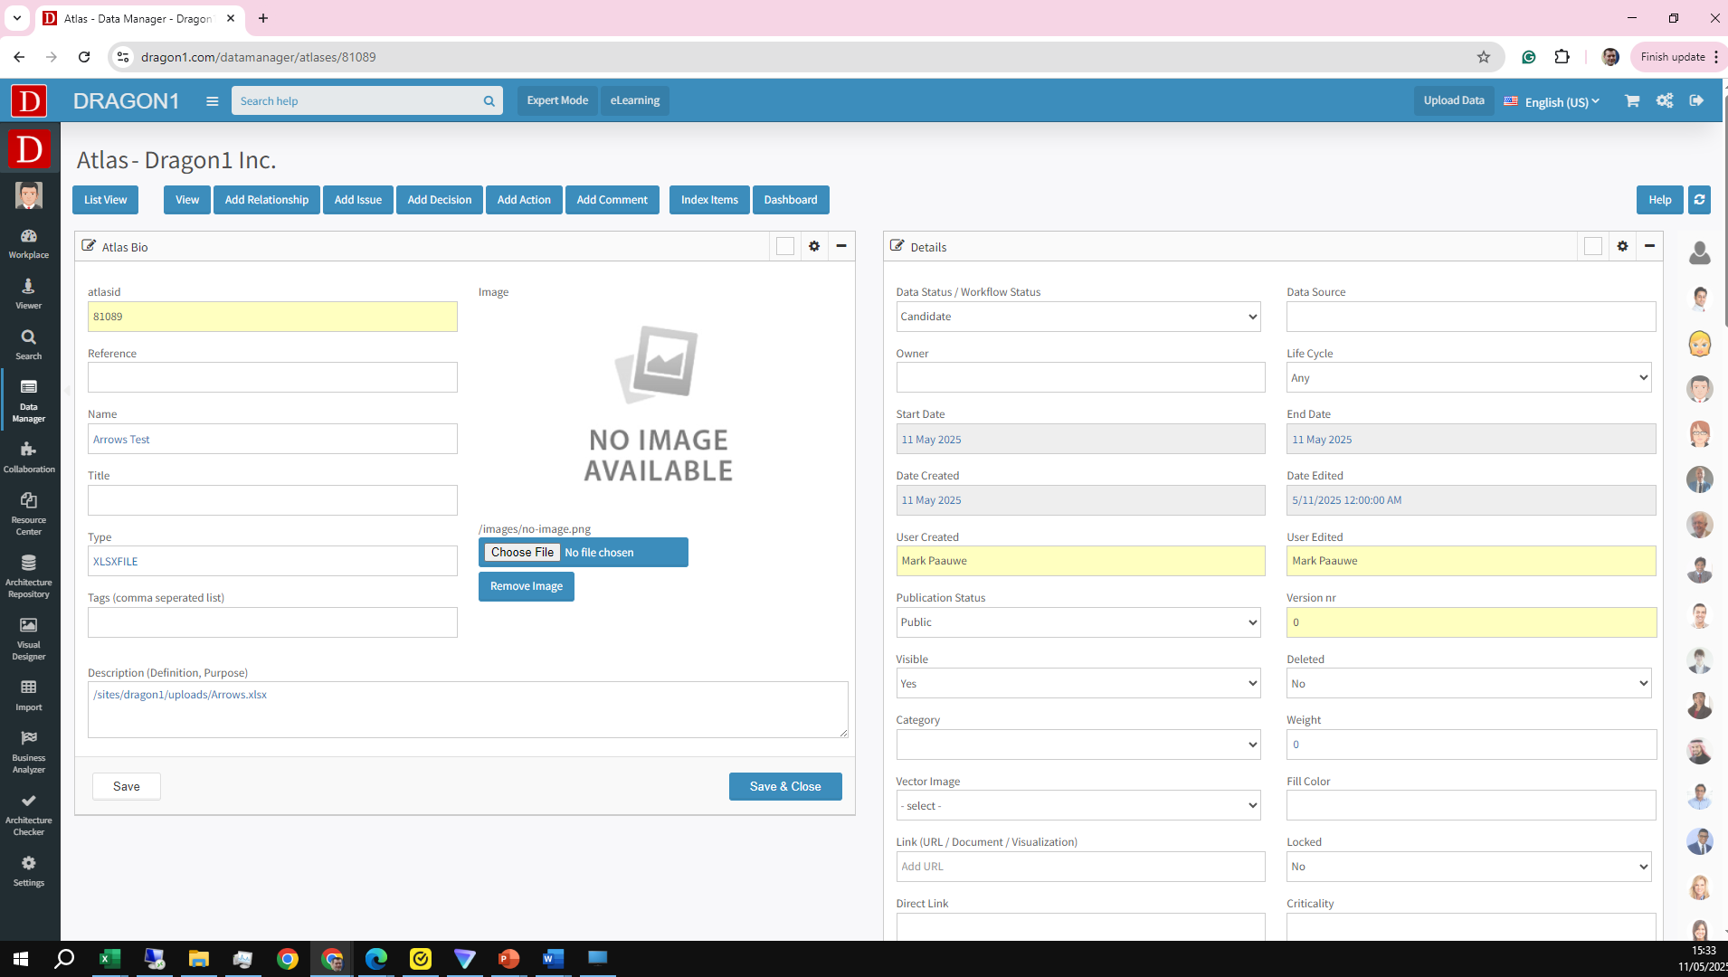The width and height of the screenshot is (1728, 977).
Task: Open the eLearning button
Action: (x=635, y=100)
